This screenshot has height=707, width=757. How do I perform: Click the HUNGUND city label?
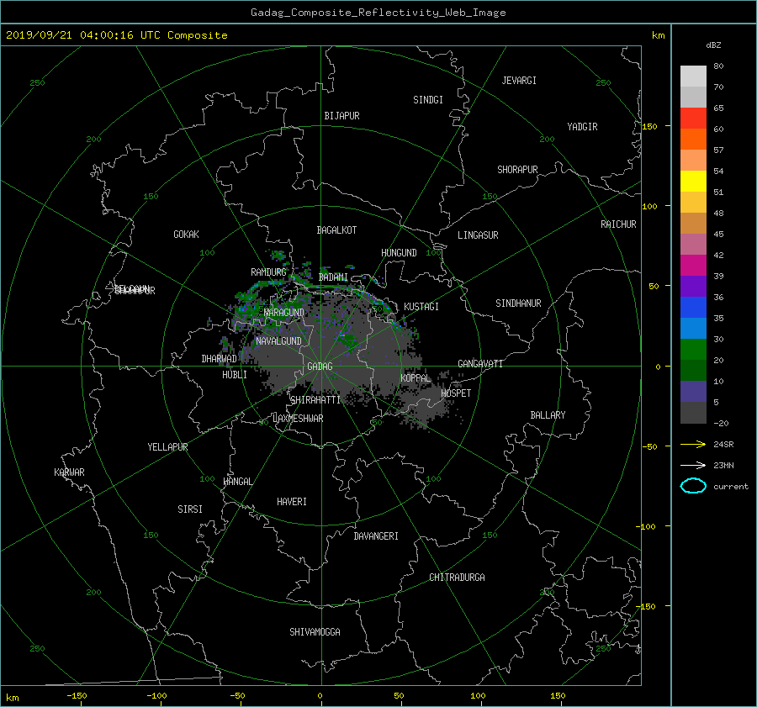coord(399,253)
